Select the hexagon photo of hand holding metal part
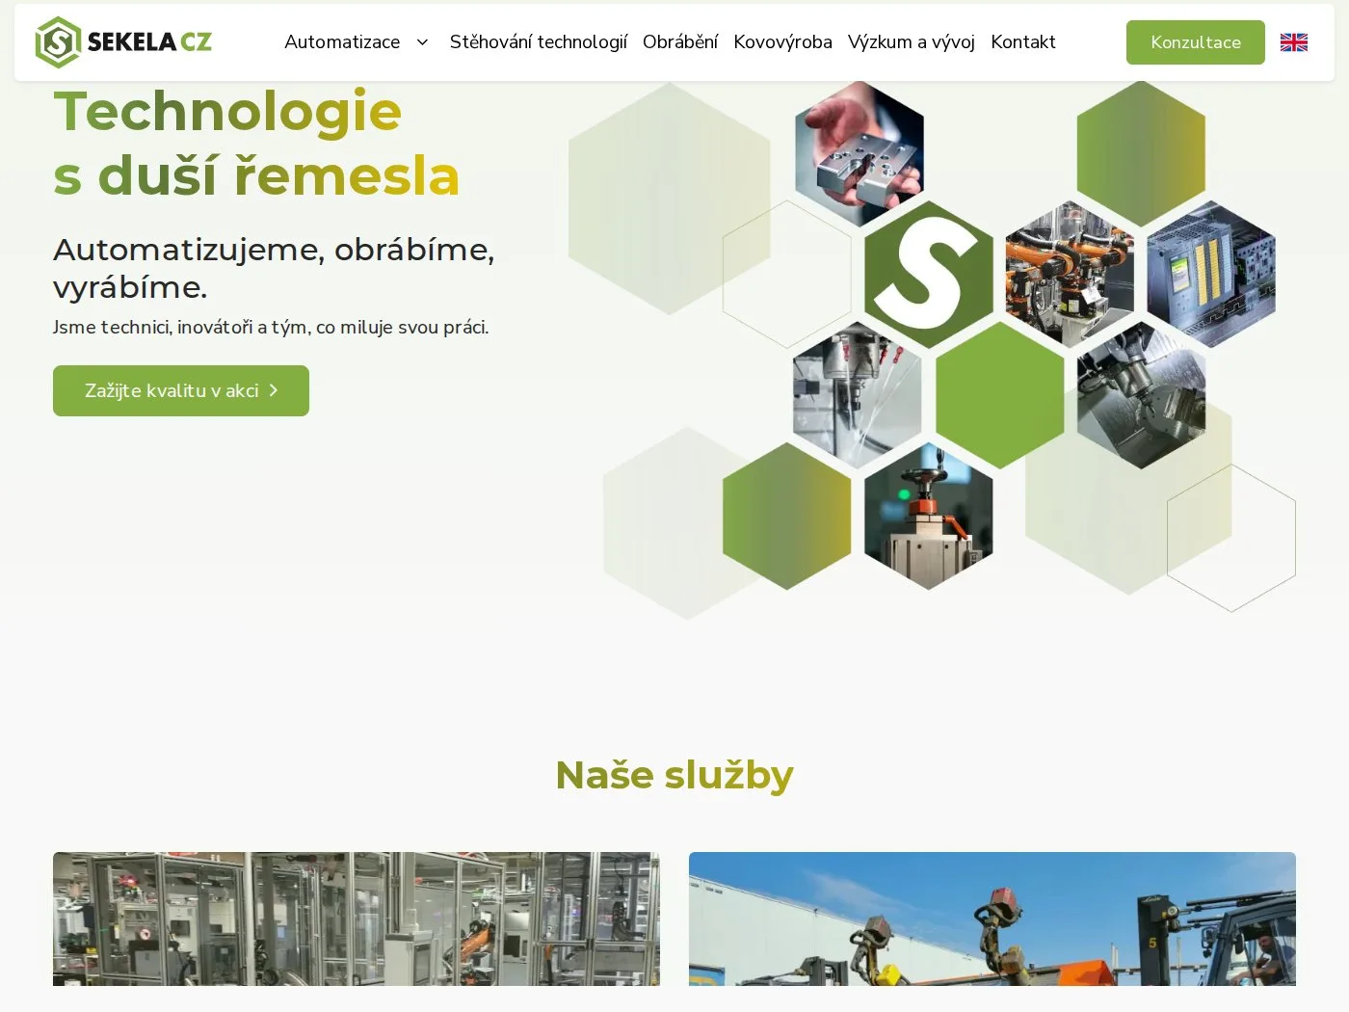 click(x=860, y=152)
